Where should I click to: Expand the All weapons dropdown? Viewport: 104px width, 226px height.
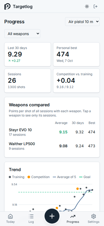tap(22, 33)
